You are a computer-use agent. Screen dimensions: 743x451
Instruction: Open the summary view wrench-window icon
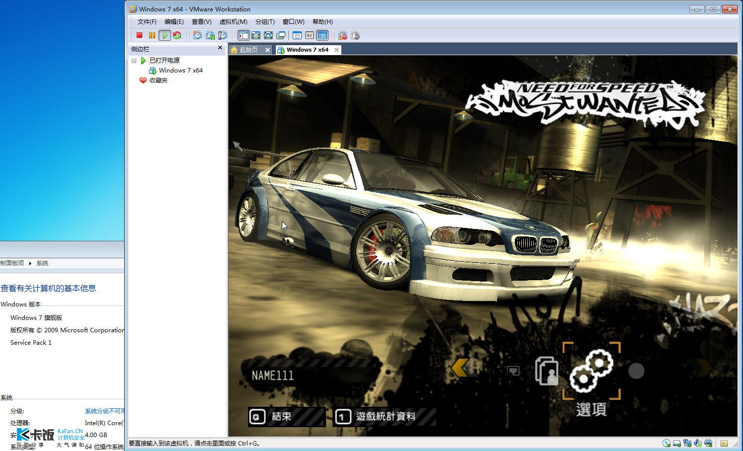pos(297,35)
